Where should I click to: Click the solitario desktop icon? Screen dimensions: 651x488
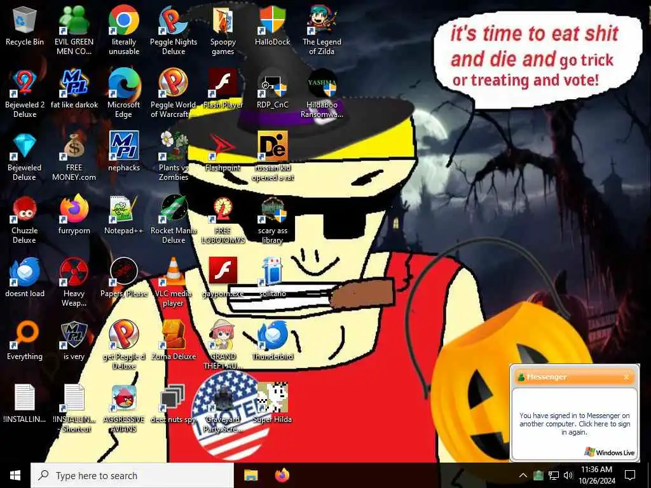(272, 272)
